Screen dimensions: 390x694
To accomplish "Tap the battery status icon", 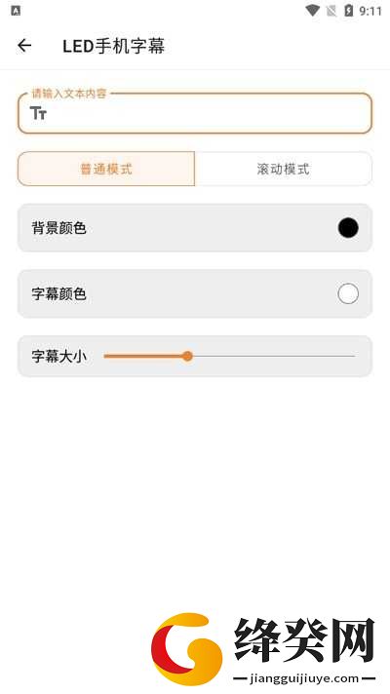I will (349, 11).
